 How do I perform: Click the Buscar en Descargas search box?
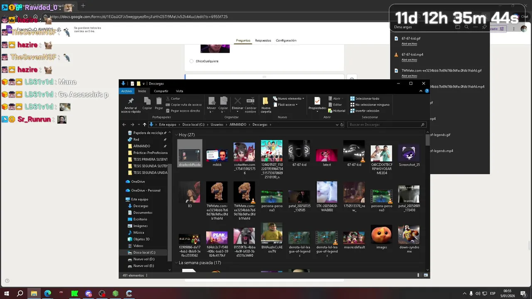point(387,125)
